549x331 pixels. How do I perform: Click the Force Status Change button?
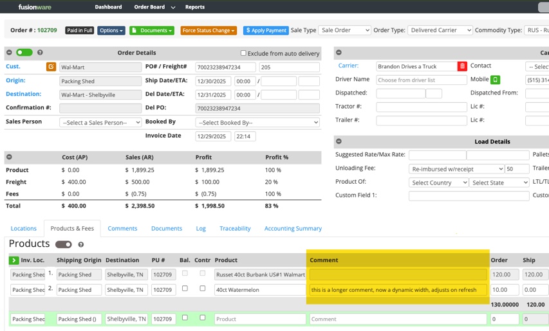coord(208,30)
